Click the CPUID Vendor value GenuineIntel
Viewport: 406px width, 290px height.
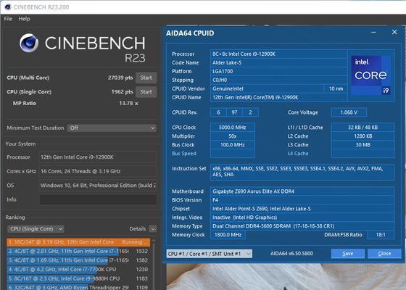(x=267, y=88)
